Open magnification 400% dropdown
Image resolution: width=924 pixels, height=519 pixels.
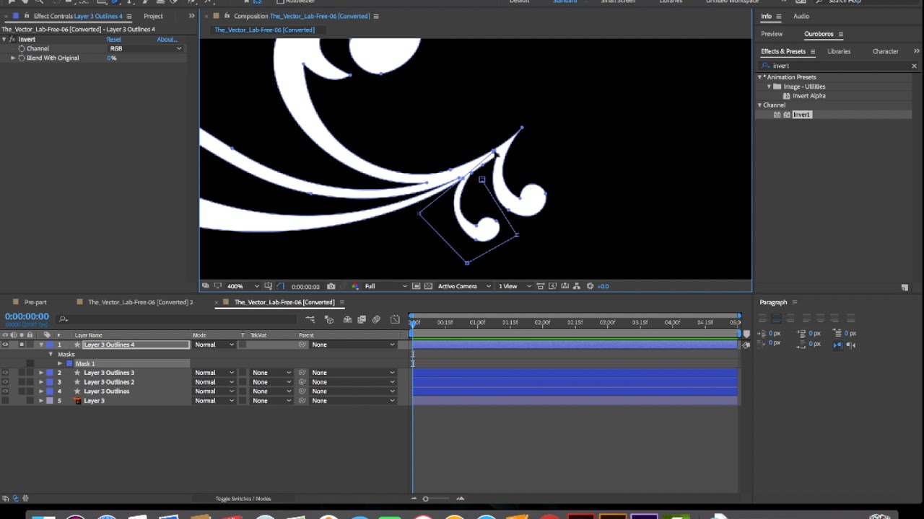(x=243, y=286)
